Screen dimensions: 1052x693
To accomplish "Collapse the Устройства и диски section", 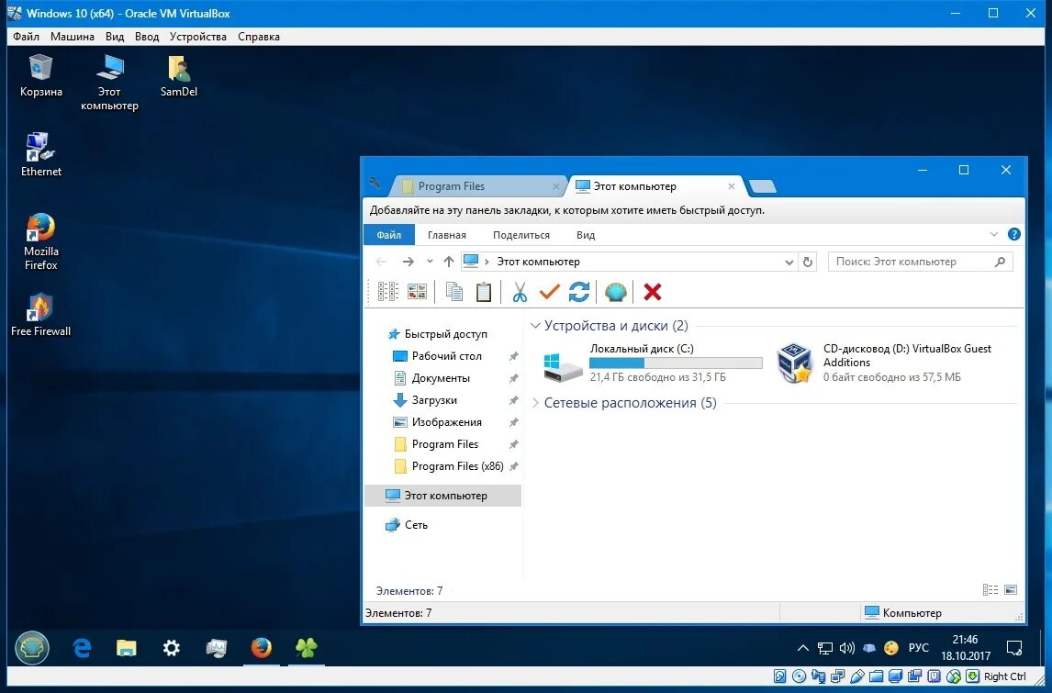I will click(x=535, y=325).
